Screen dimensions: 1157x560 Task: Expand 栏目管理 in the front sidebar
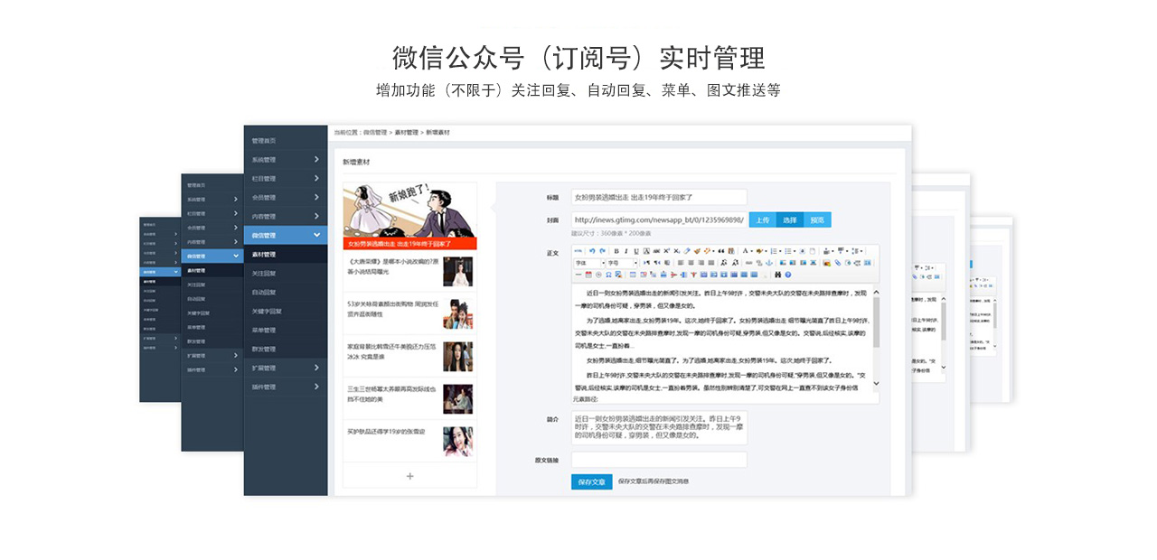point(286,179)
